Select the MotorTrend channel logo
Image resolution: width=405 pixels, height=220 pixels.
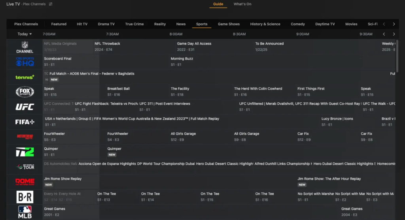click(25, 137)
